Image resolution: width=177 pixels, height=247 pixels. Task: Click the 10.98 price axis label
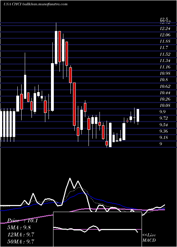pos(165,73)
